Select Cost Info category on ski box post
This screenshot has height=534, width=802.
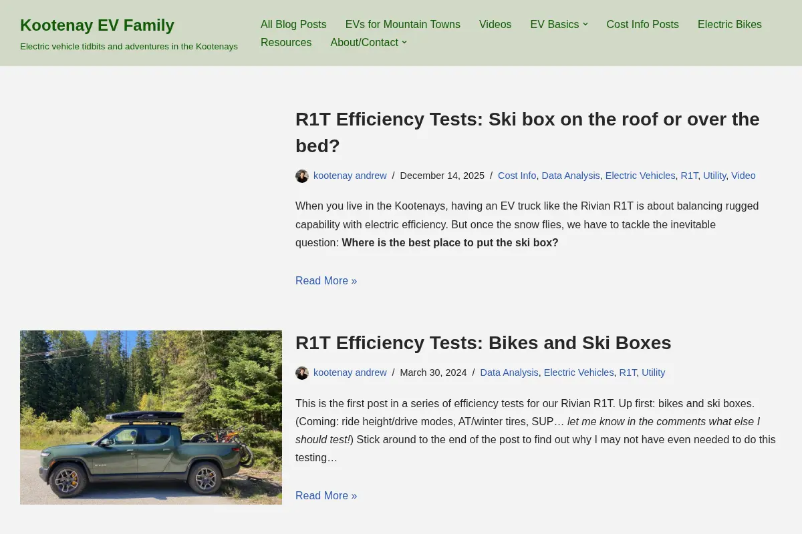517,176
